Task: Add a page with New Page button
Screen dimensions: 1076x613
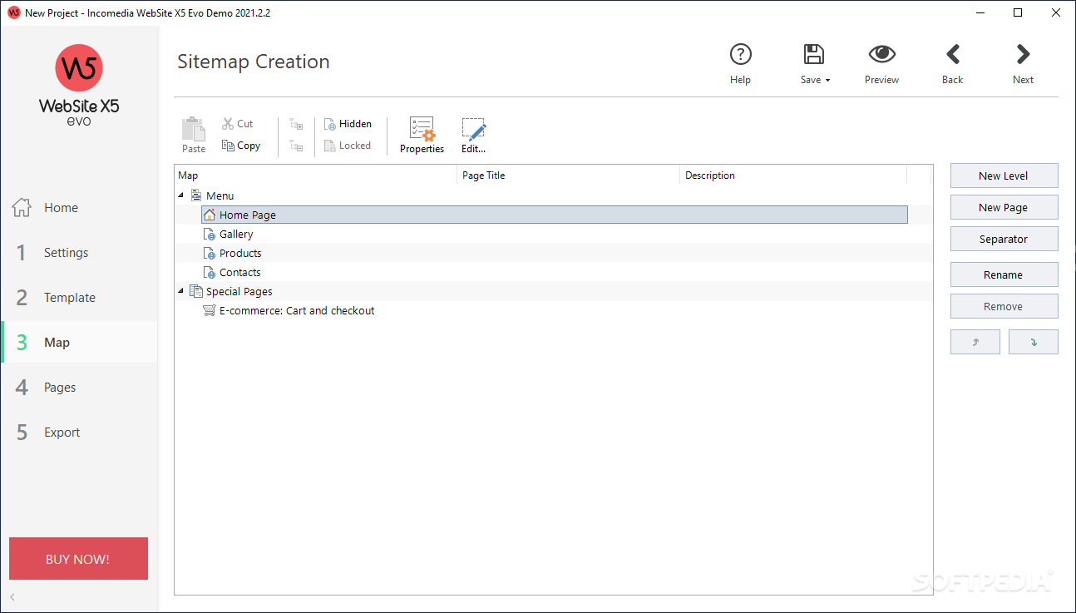Action: tap(1004, 207)
